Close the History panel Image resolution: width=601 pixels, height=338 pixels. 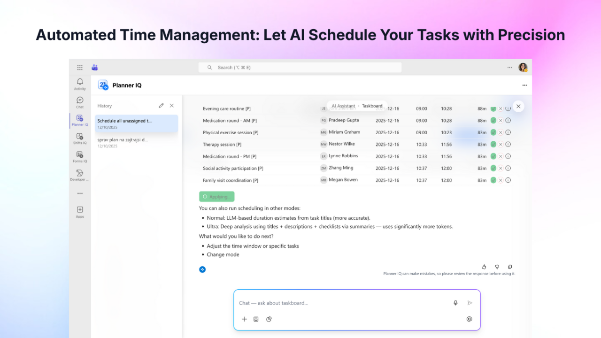click(172, 106)
